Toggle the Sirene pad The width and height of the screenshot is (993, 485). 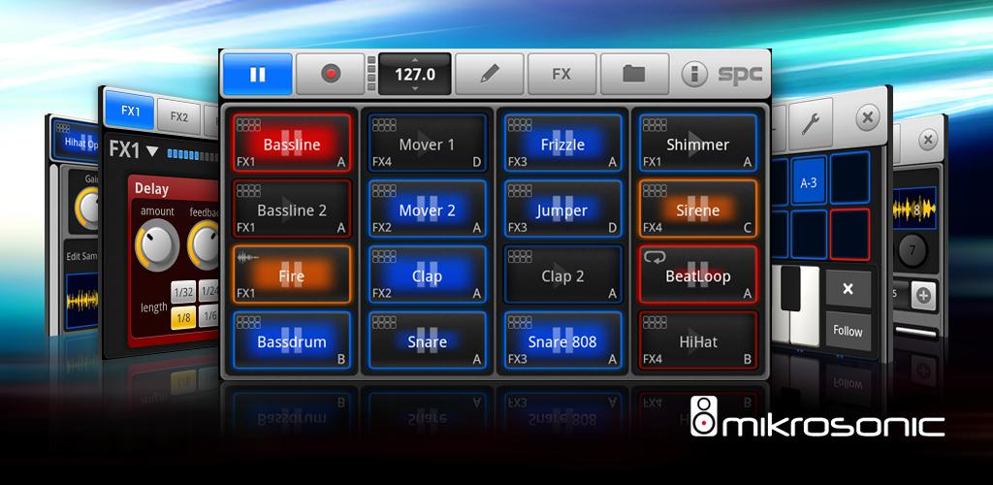(x=698, y=209)
